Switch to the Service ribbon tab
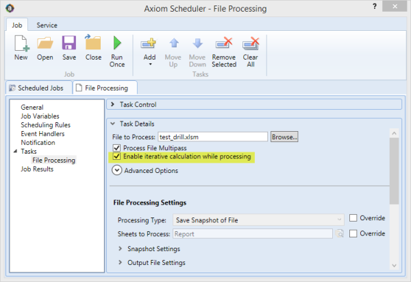 pos(47,25)
